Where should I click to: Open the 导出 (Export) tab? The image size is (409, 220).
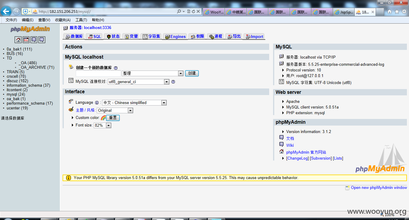coord(234,36)
